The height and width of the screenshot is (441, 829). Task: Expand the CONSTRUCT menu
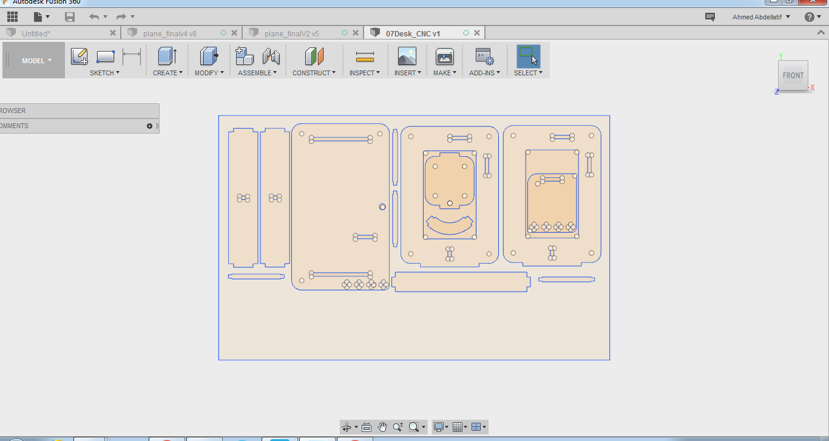[314, 73]
